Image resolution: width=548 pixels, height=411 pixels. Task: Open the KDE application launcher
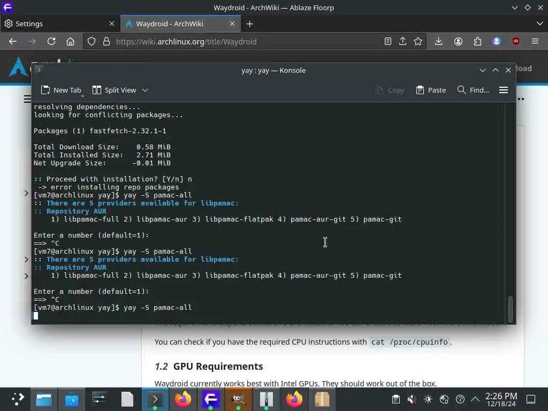pyautogui.click(x=17, y=399)
